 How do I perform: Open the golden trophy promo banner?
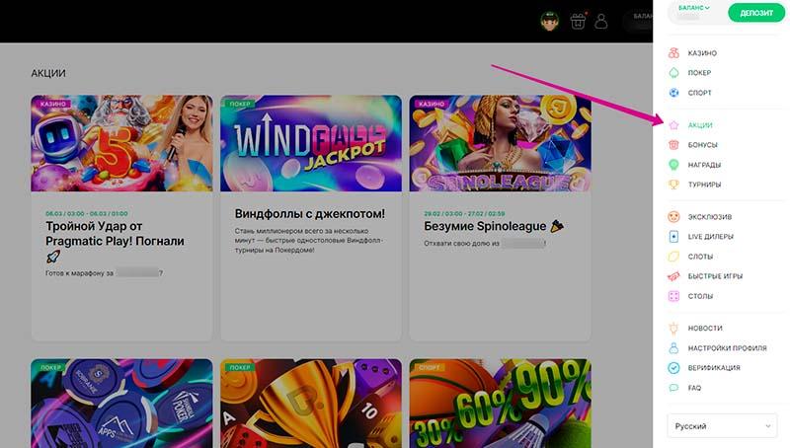[x=311, y=404]
